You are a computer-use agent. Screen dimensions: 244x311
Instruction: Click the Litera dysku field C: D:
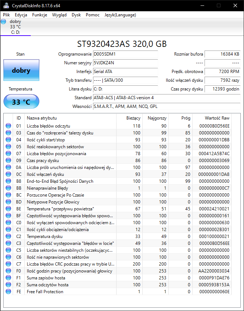[x=126, y=89]
